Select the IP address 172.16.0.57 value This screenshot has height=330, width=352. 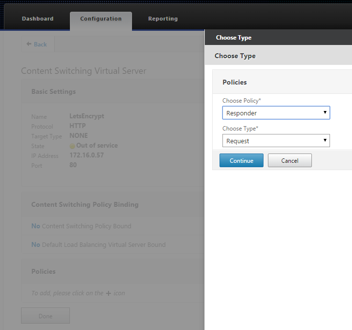coord(87,155)
